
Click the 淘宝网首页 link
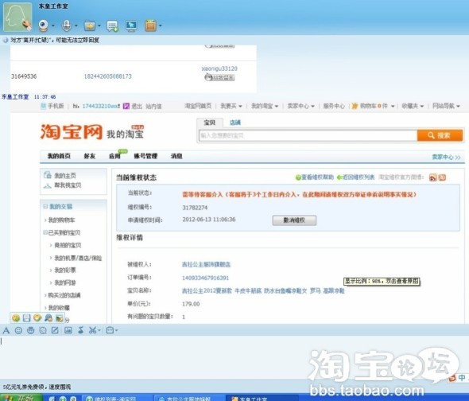pyautogui.click(x=198, y=106)
